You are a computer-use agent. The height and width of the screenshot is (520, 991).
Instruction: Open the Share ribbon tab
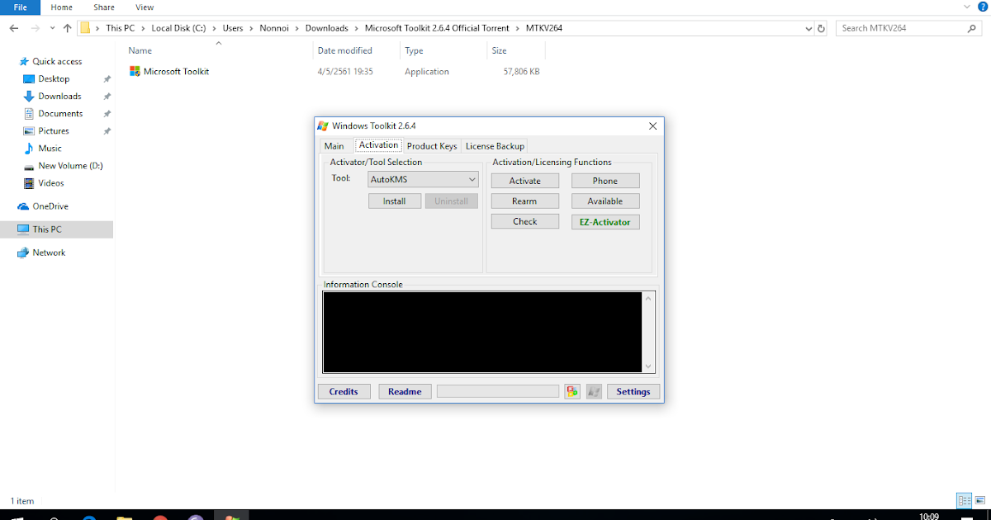tap(103, 7)
